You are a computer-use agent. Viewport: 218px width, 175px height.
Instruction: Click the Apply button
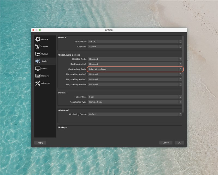point(40,143)
